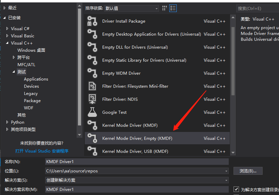The image size is (279, 195).
Task: Select Package category
Action: coord(32,101)
